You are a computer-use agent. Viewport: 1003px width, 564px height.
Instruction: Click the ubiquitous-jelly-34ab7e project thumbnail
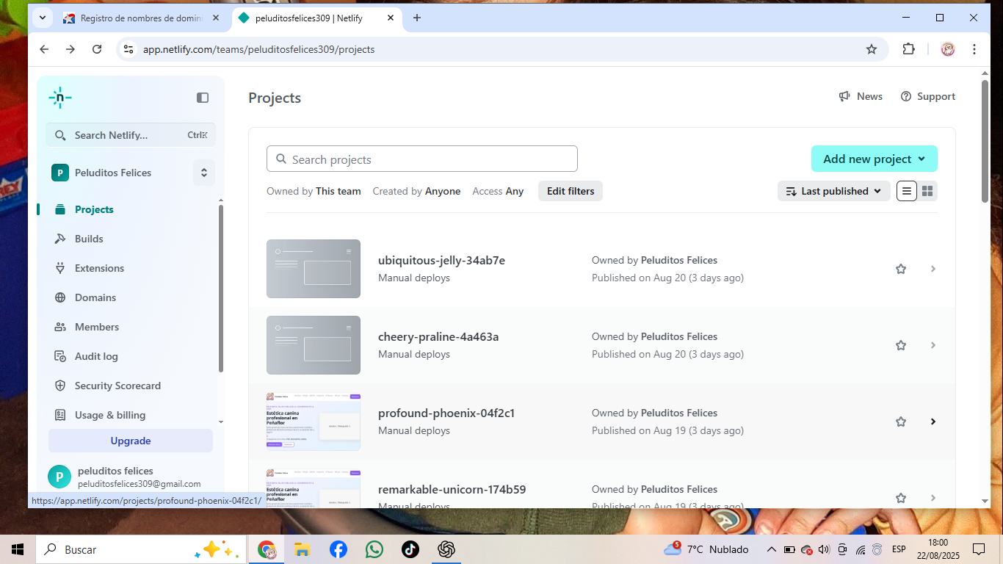tap(314, 269)
